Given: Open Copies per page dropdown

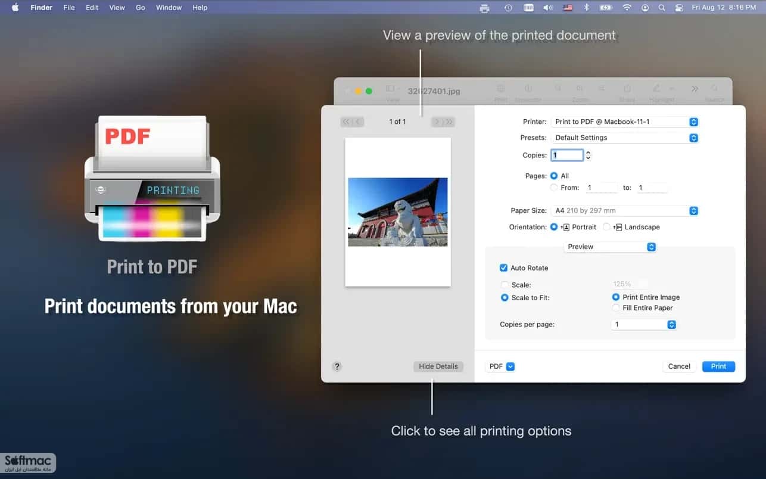Looking at the screenshot, I should pyautogui.click(x=644, y=325).
